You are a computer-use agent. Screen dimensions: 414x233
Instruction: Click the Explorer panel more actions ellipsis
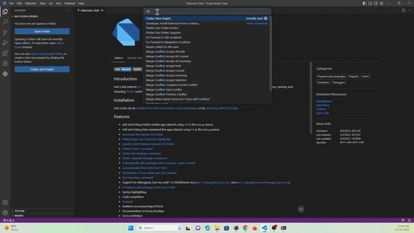(x=69, y=10)
